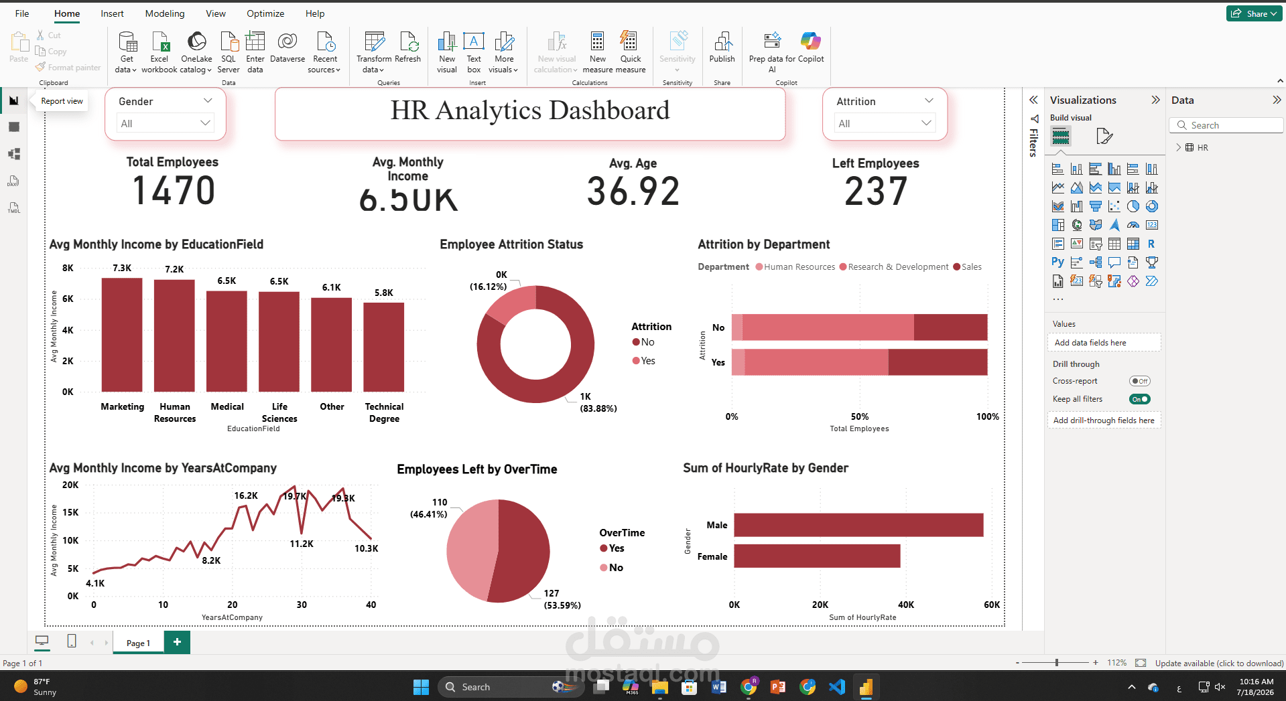The image size is (1286, 701).
Task: Open TMDL view in left sidebar
Action: coord(14,208)
